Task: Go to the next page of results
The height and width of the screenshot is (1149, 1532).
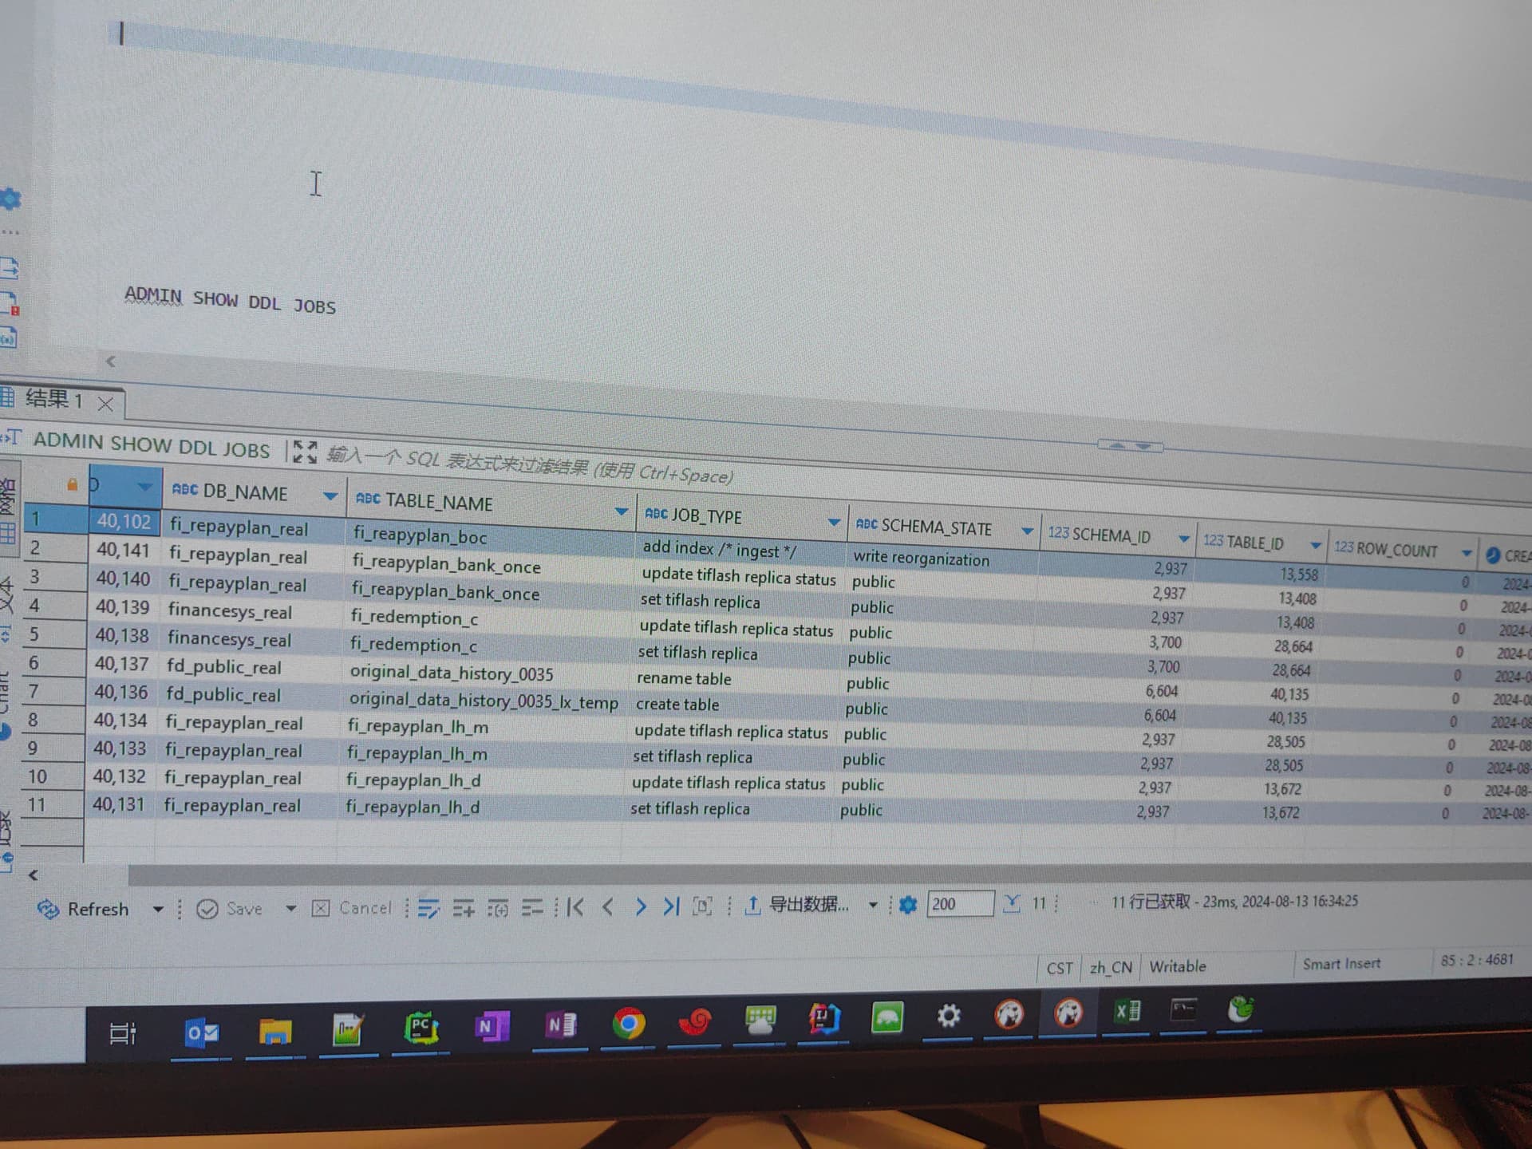Action: (x=640, y=906)
